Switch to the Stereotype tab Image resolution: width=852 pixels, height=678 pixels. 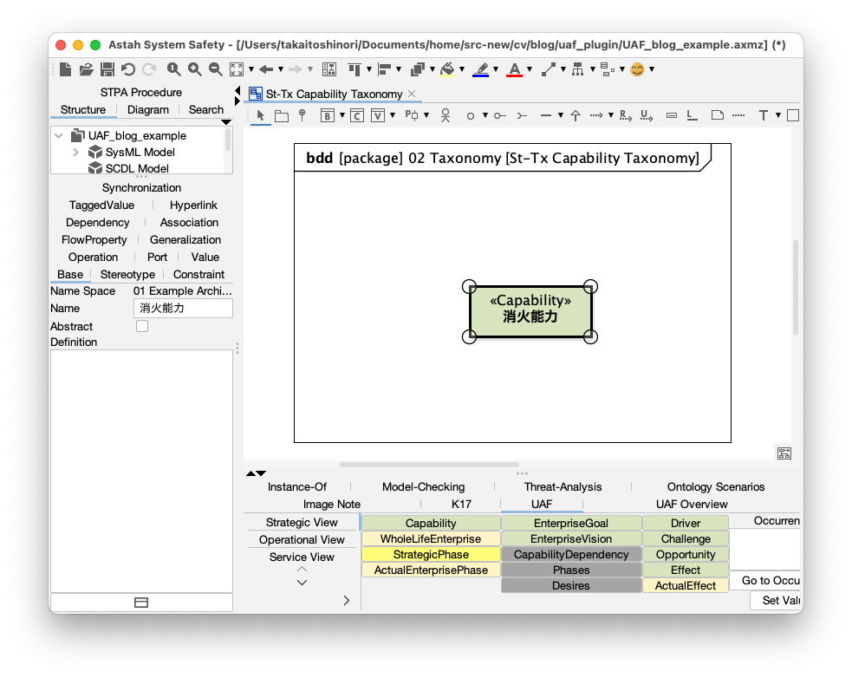[127, 274]
